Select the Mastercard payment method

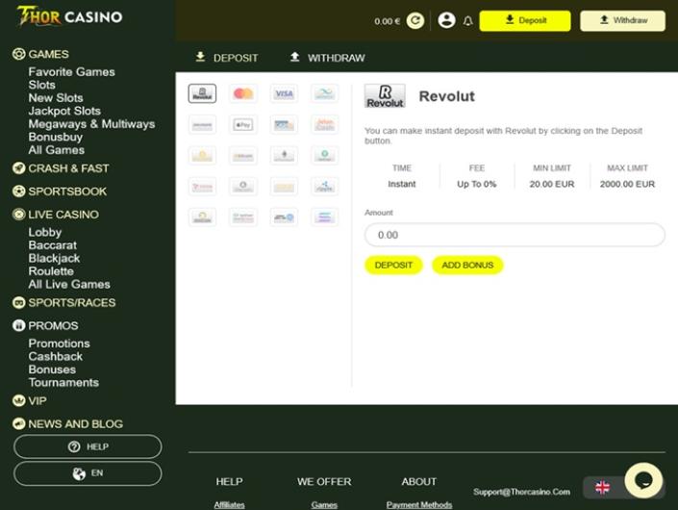click(x=243, y=93)
